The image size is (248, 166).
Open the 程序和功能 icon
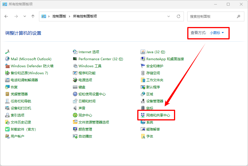click(75, 73)
